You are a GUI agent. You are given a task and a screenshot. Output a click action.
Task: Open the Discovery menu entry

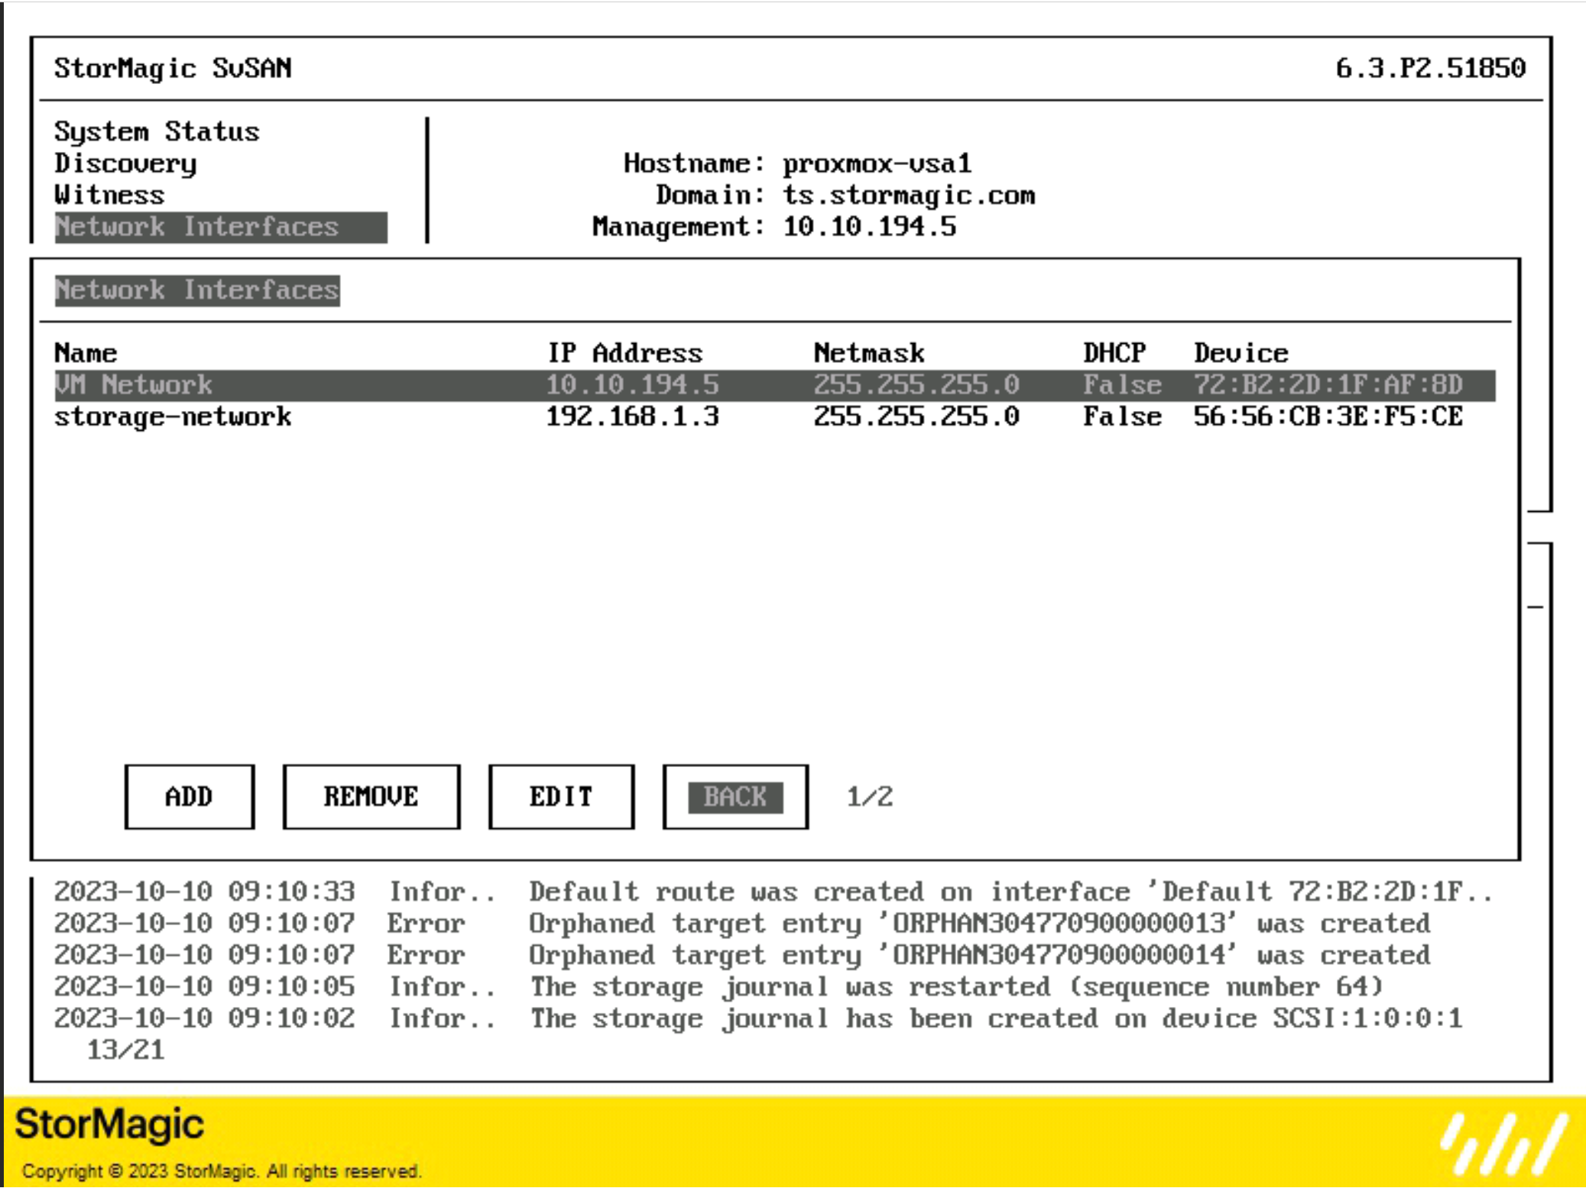pos(125,163)
